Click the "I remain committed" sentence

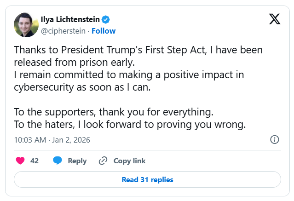(128, 73)
